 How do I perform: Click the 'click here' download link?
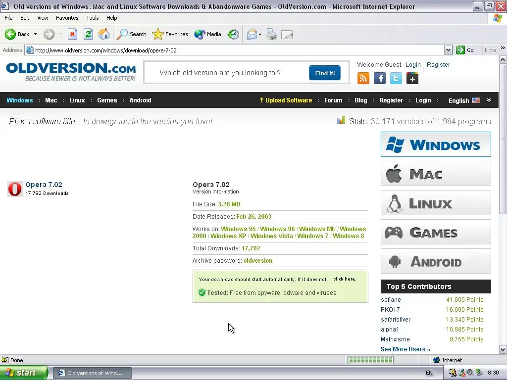345,279
